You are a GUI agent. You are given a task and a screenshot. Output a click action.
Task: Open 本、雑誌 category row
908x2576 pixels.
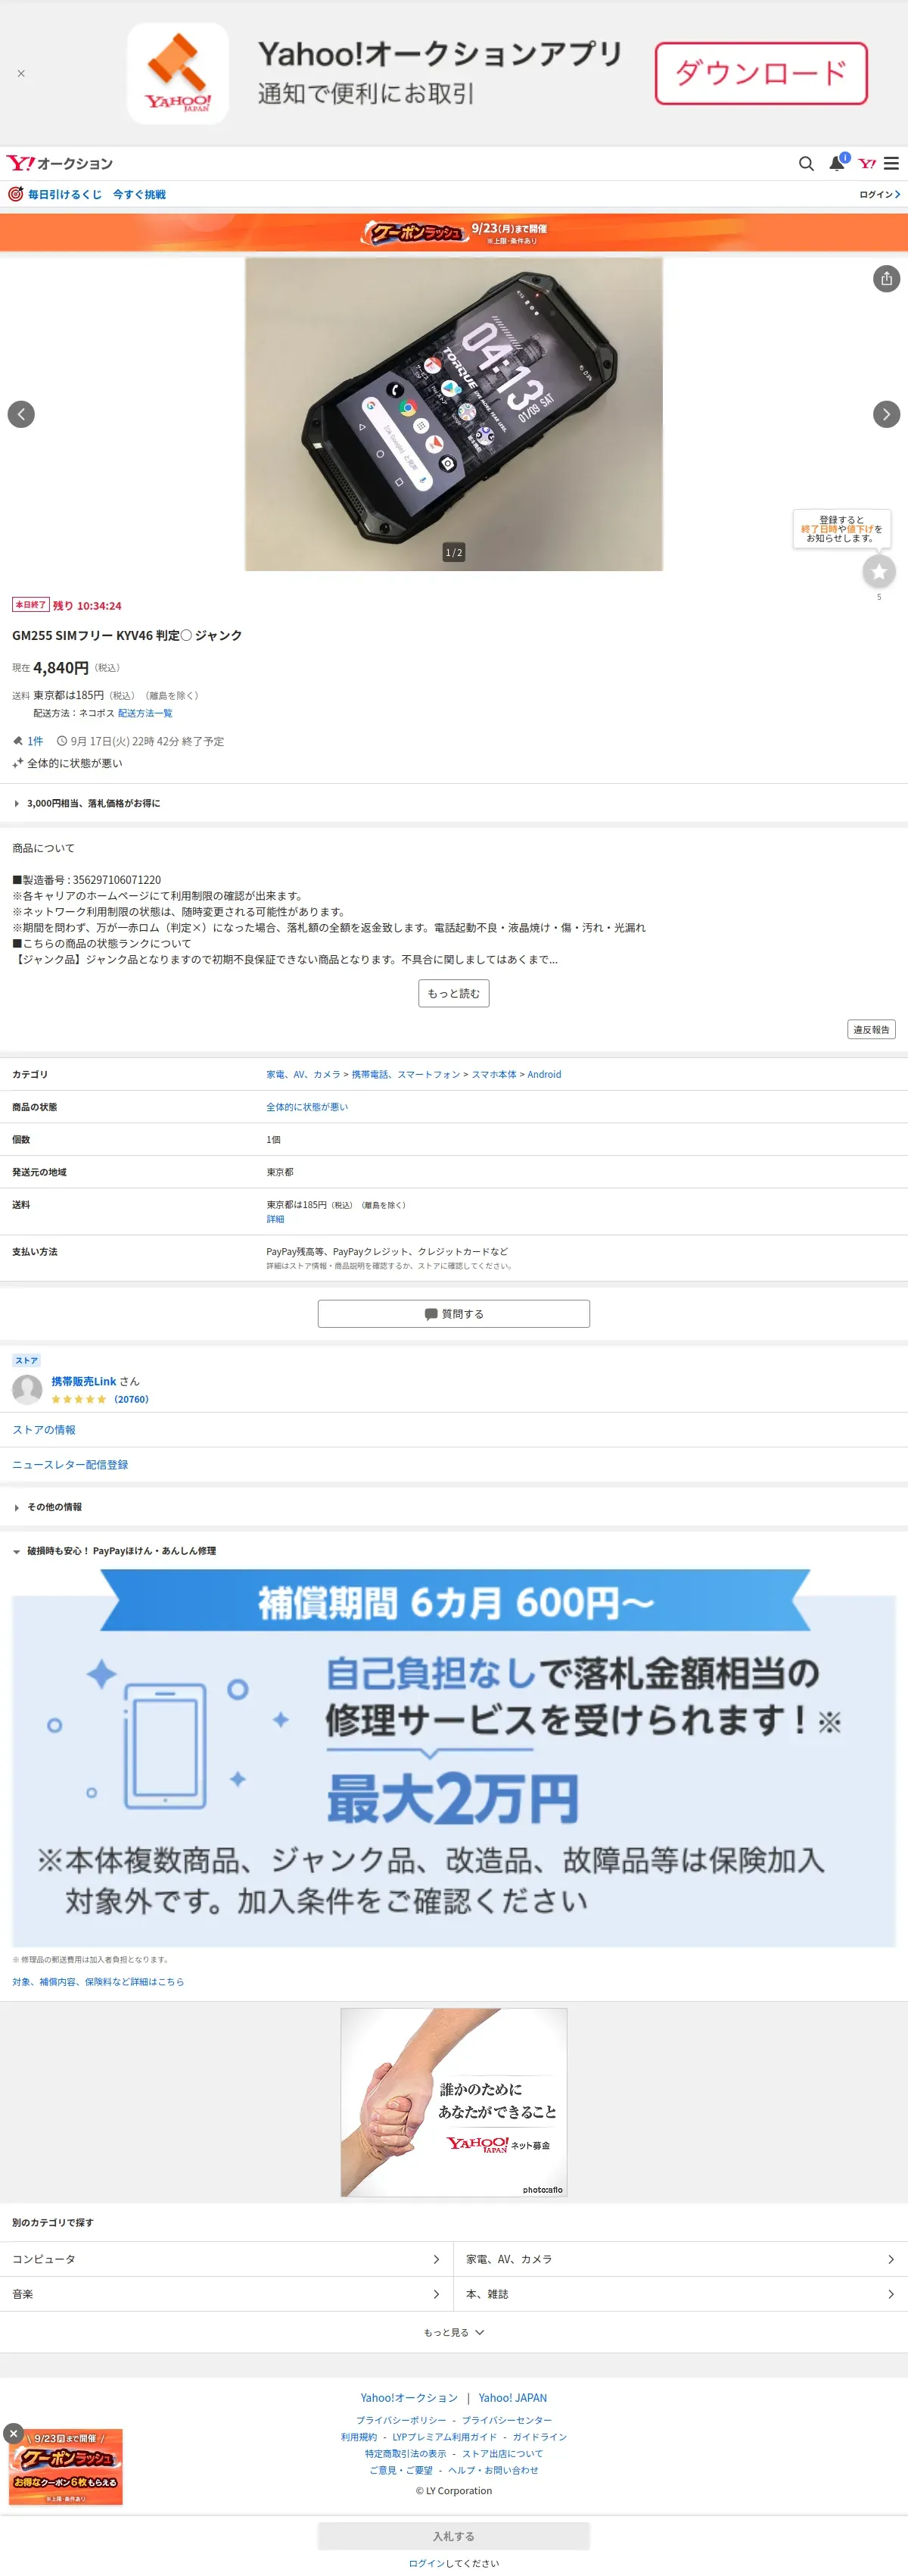[680, 2294]
